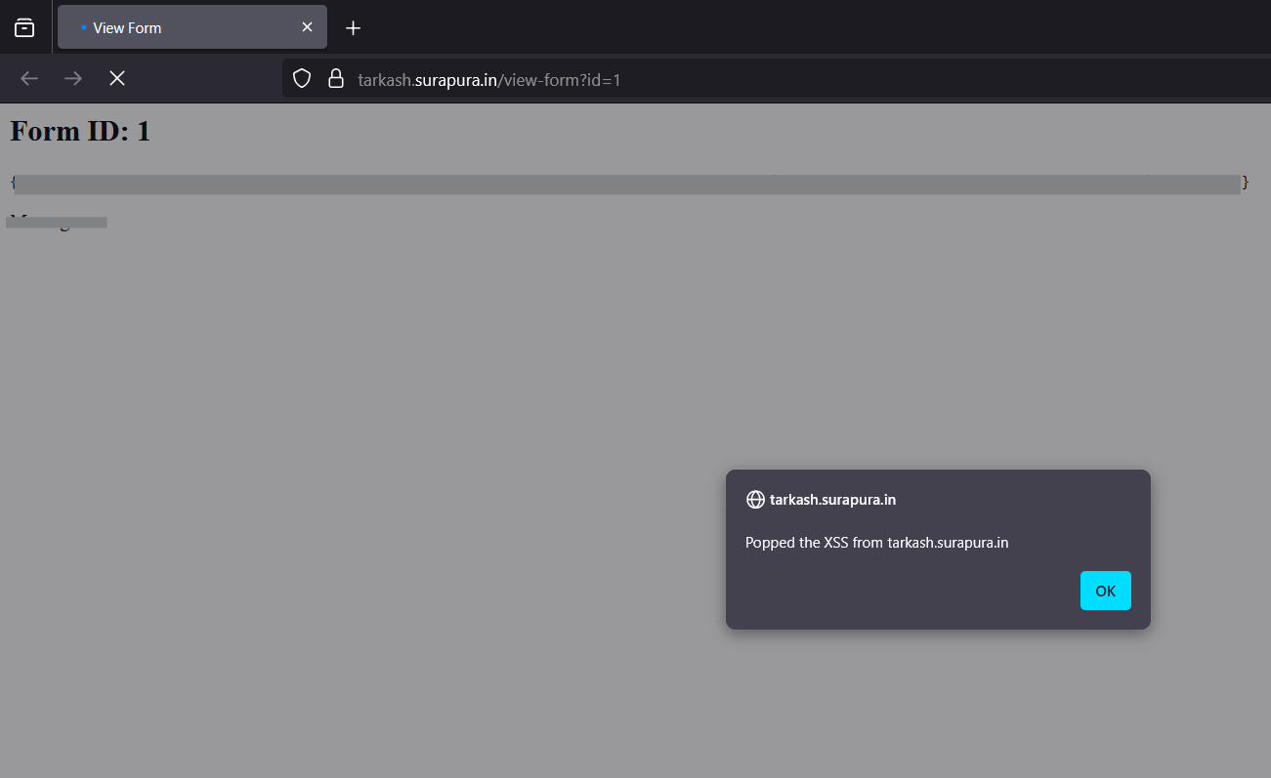1271x778 pixels.
Task: Click the 'Popped the XSS' message text
Action: click(x=876, y=543)
